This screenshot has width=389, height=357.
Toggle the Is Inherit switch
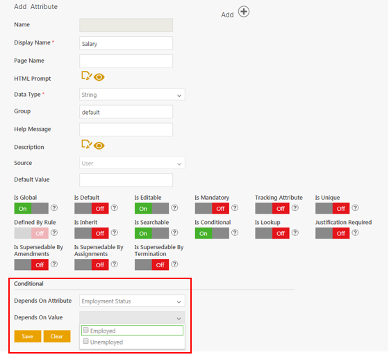click(x=92, y=233)
